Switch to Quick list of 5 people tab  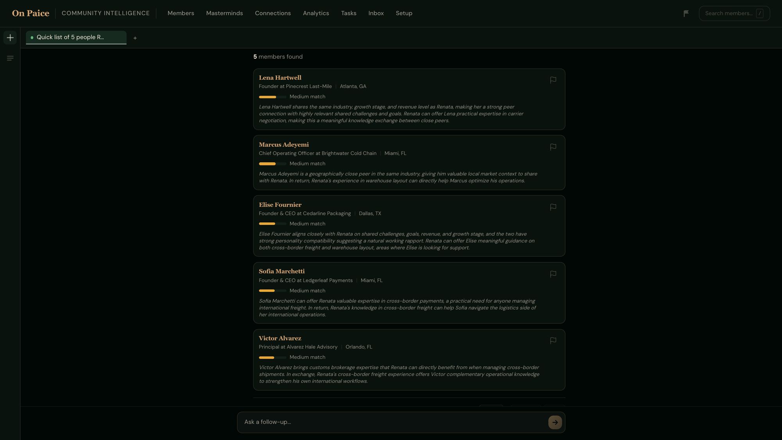tap(76, 38)
